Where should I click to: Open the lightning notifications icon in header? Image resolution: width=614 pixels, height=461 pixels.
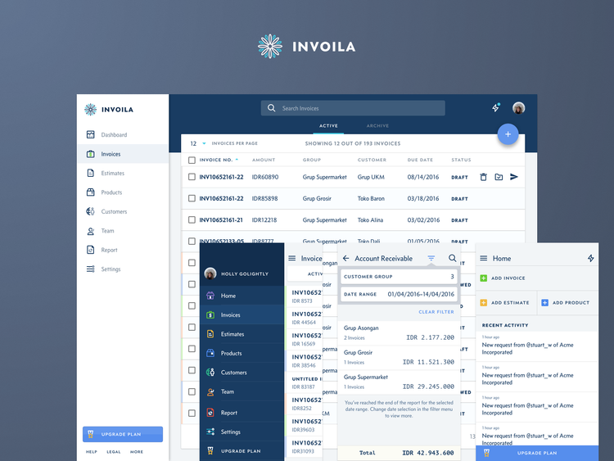[x=495, y=108]
